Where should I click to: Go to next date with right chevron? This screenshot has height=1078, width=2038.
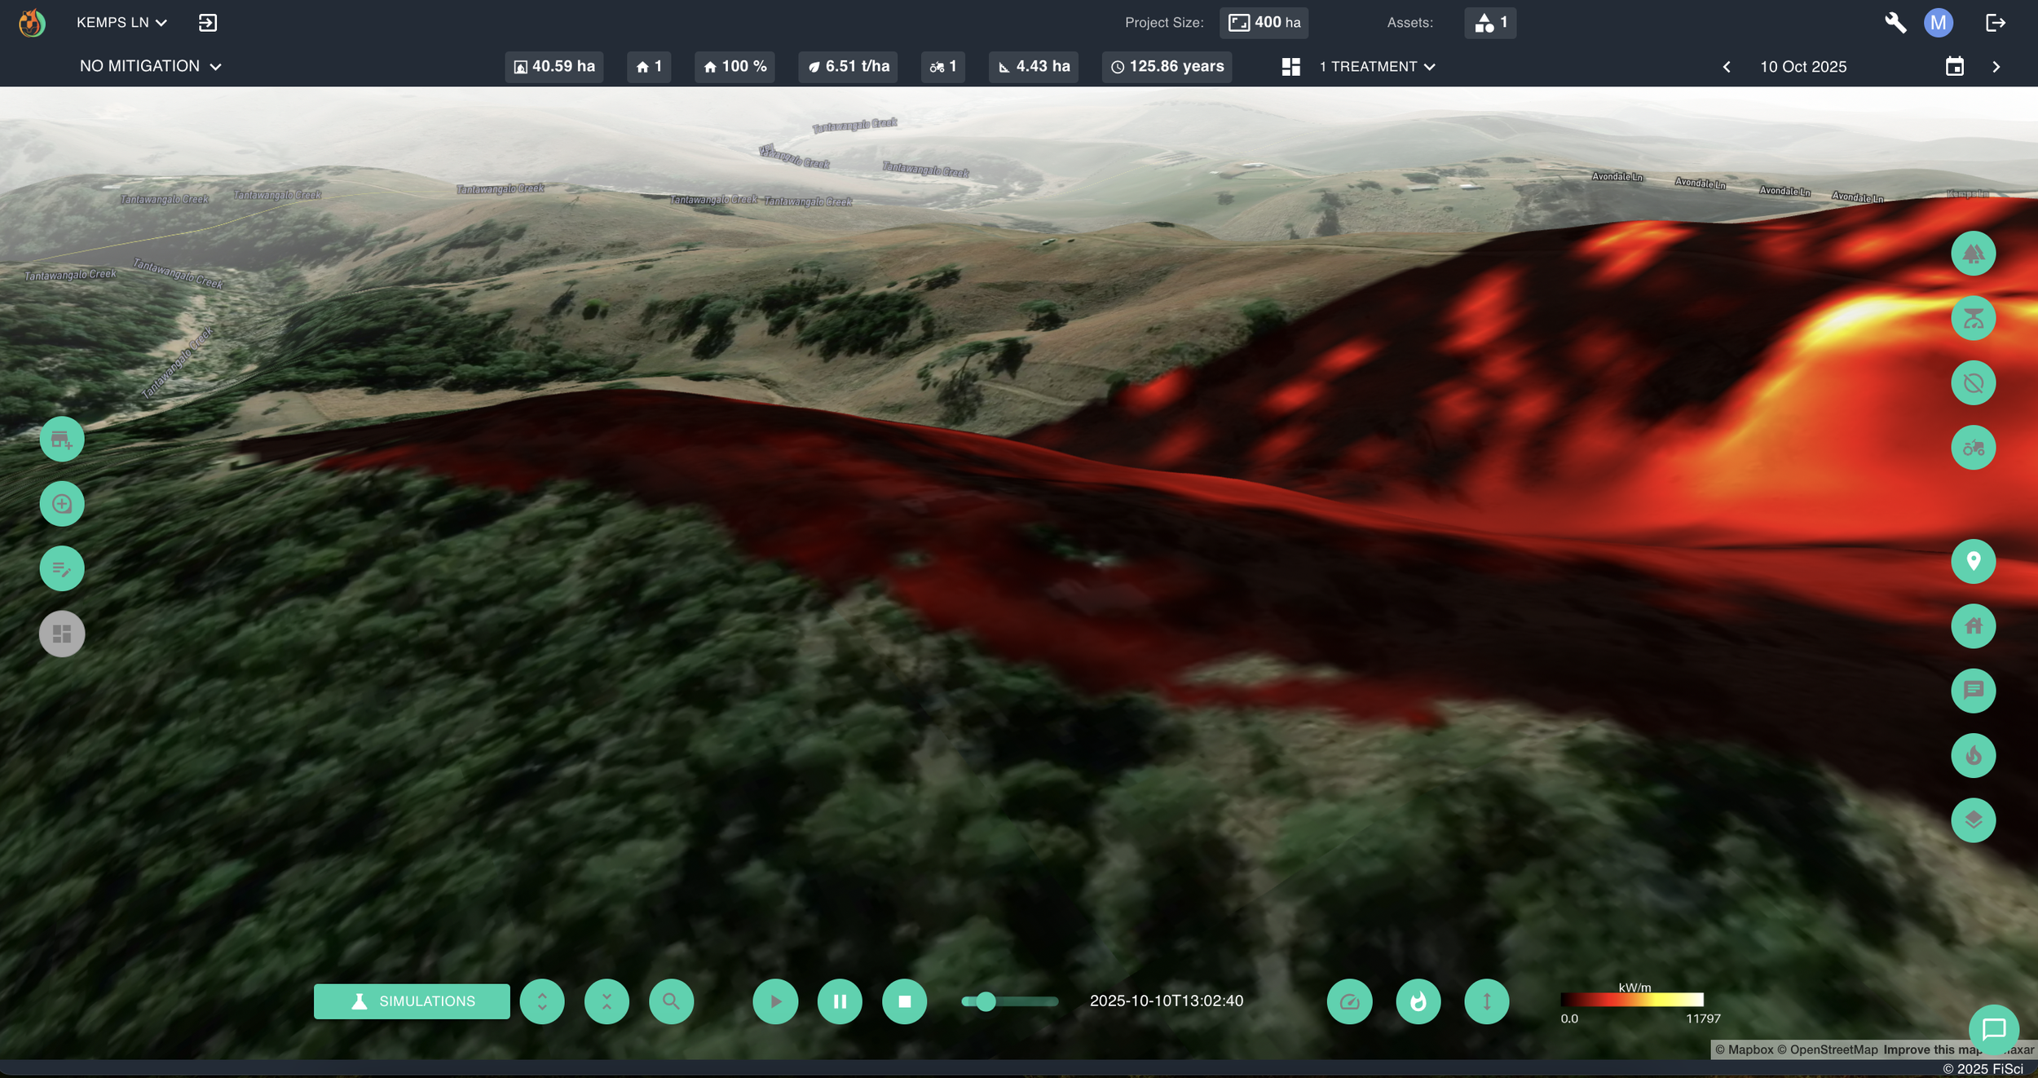pos(1996,67)
